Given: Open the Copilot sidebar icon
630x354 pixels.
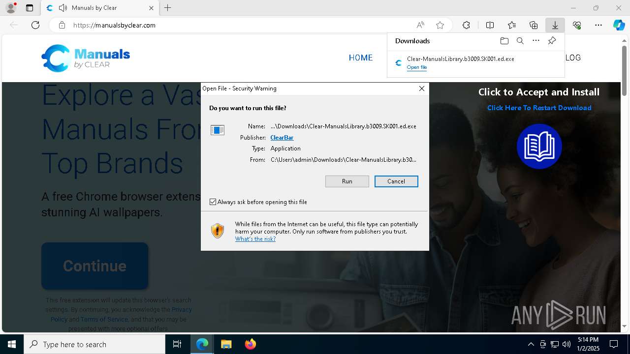Looking at the screenshot, I should tap(619, 25).
